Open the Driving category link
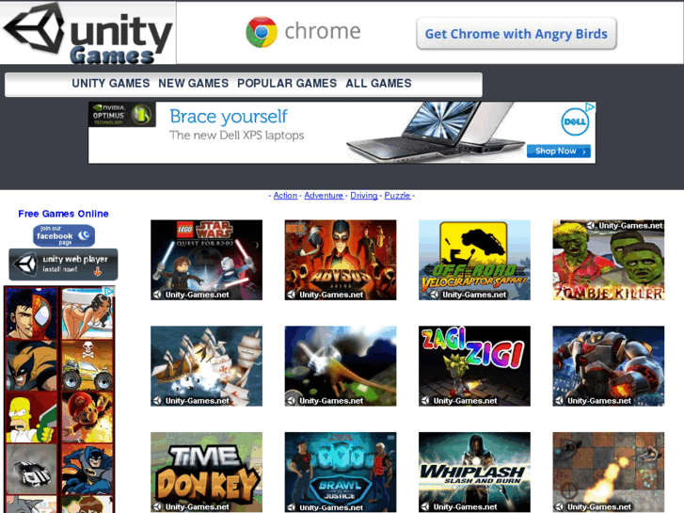This screenshot has width=684, height=513. (x=364, y=196)
